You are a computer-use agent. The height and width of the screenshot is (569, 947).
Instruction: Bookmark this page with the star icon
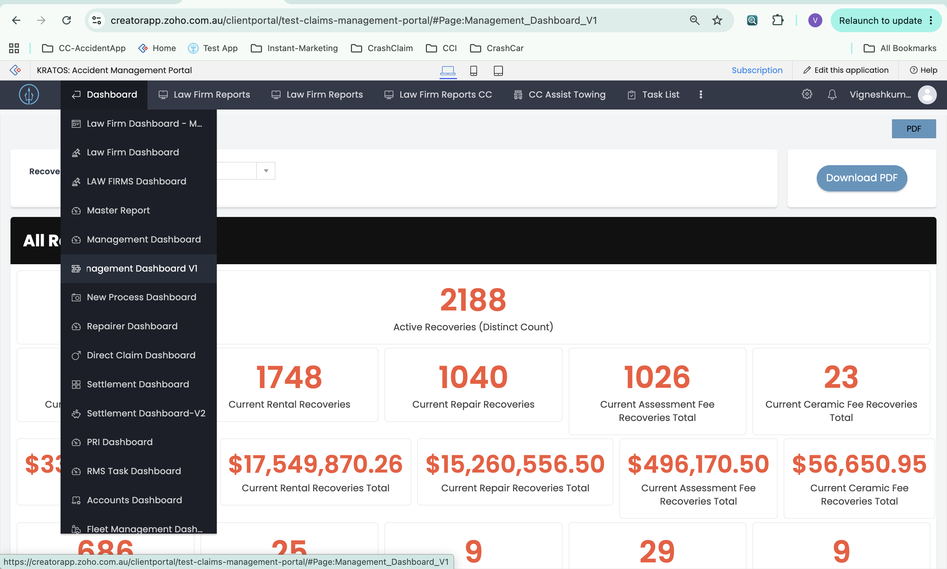click(x=717, y=20)
